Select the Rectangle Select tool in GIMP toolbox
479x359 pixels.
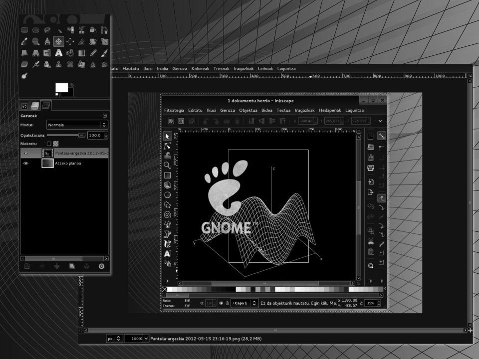[x=24, y=30]
